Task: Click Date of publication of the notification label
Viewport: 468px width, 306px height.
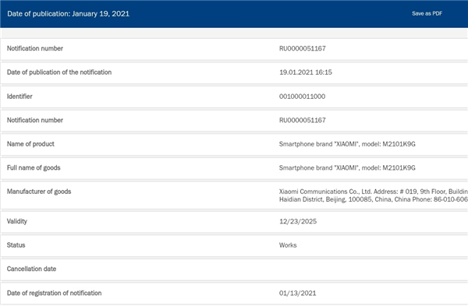Action: point(59,72)
